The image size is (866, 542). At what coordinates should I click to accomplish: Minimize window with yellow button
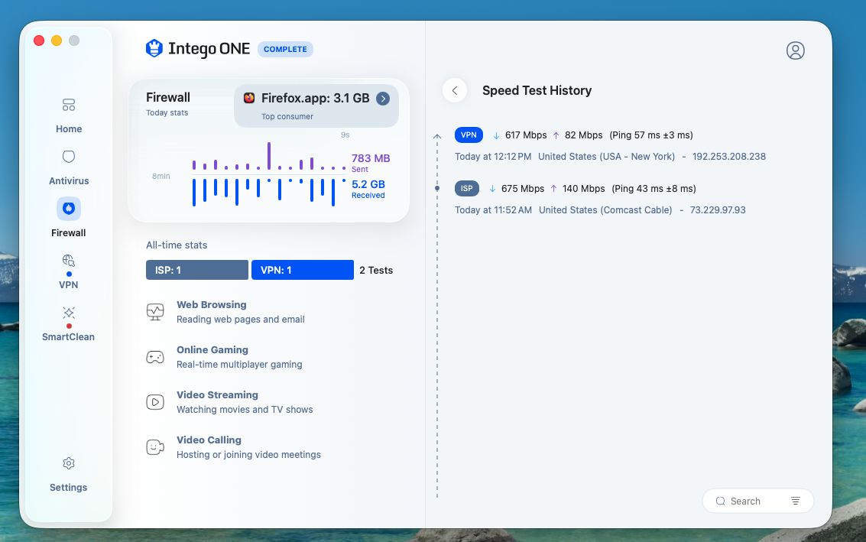pyautogui.click(x=57, y=41)
